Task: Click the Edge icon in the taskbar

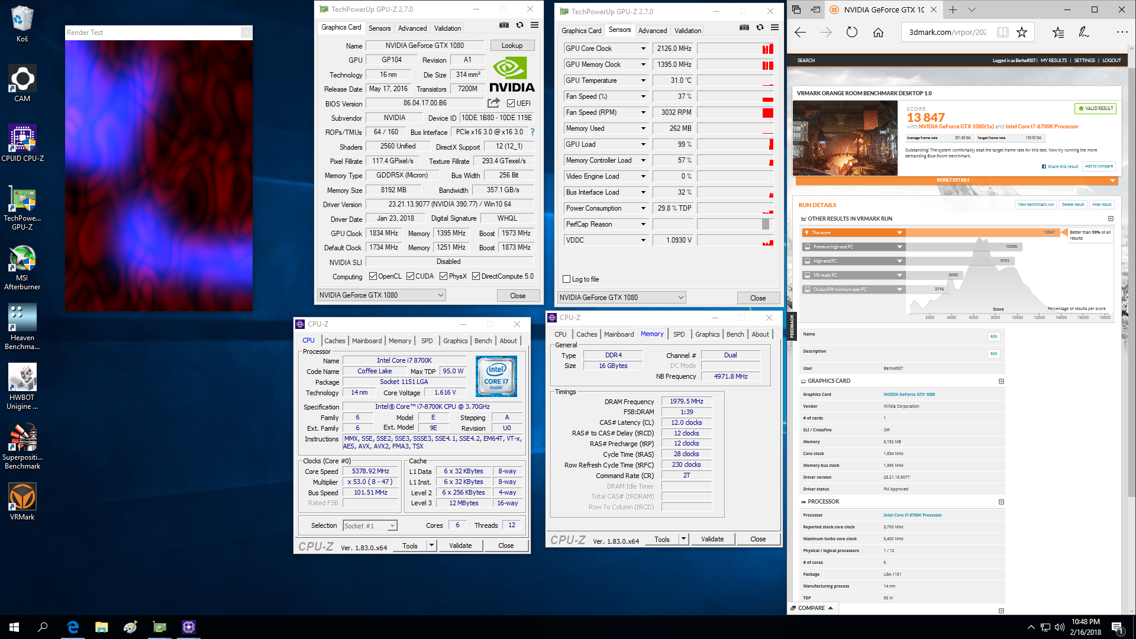Action: (73, 627)
